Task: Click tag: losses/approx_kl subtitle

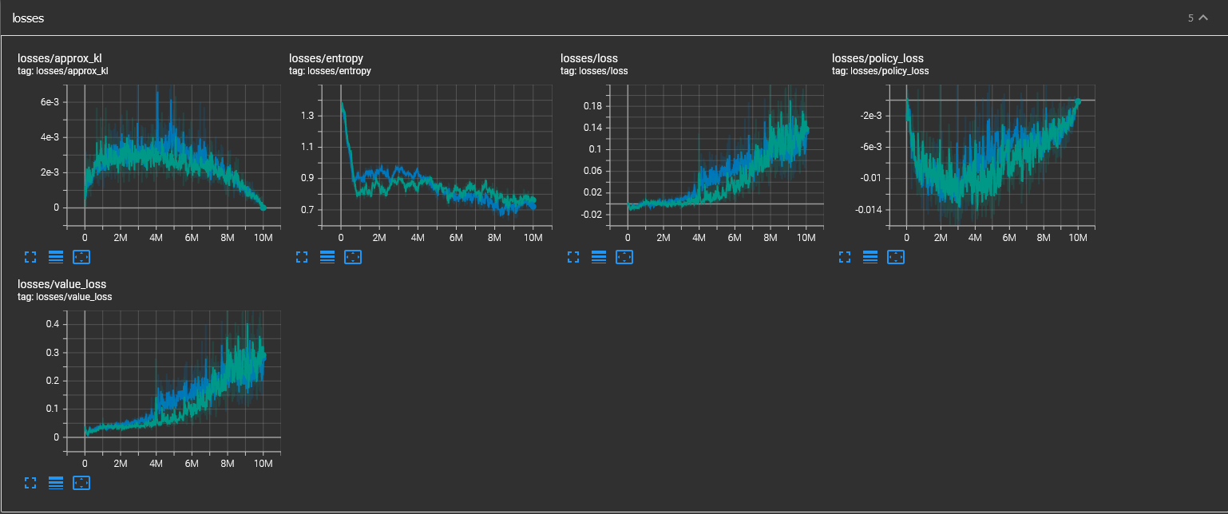Action: (x=63, y=71)
